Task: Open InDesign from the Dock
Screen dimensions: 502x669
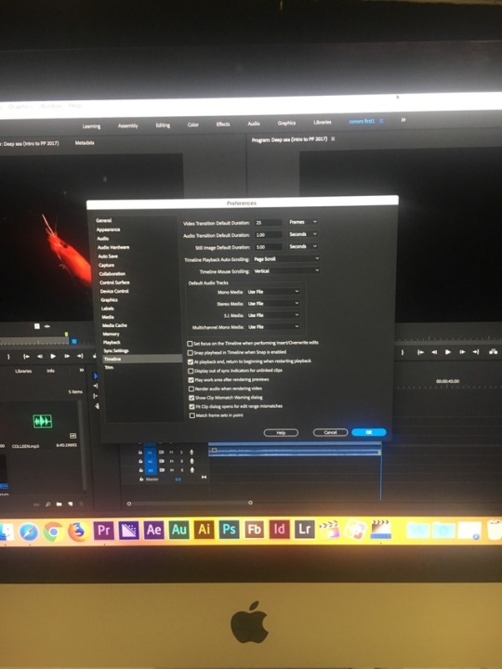Action: pos(279,530)
